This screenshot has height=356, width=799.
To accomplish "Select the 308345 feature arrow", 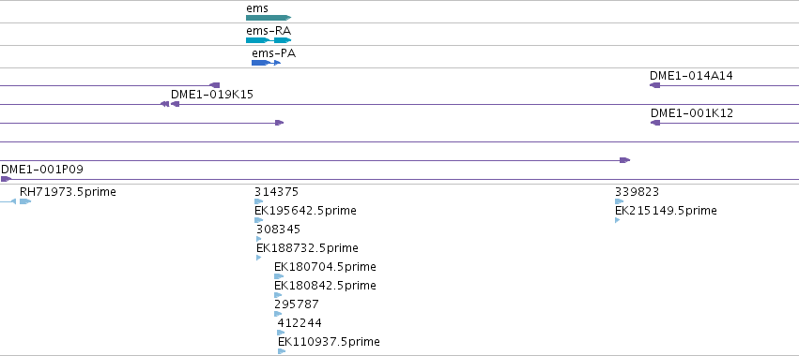I will point(259,239).
